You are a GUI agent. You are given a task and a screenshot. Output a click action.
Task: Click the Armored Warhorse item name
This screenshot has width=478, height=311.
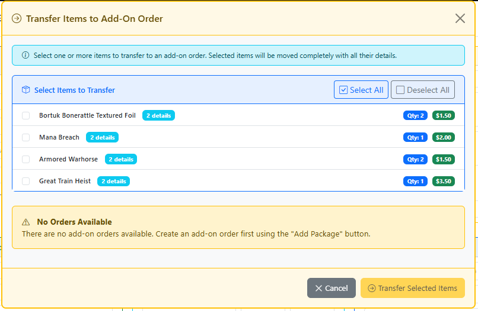[x=69, y=159]
